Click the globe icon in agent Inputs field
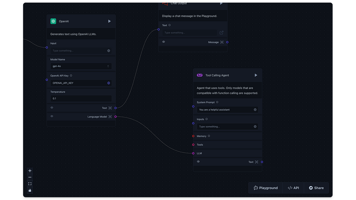Viewport: 356px width, 200px height. [x=255, y=127]
